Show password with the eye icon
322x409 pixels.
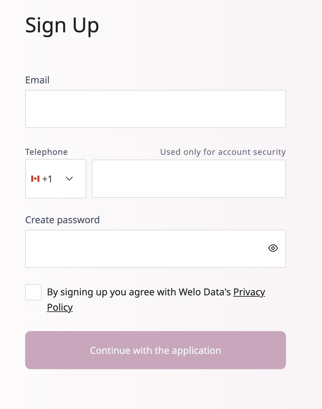coord(273,248)
